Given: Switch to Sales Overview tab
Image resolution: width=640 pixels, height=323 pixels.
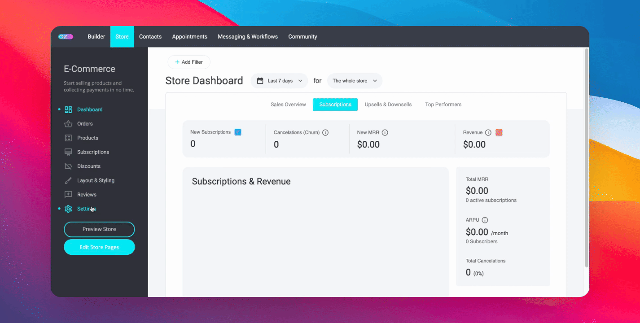Looking at the screenshot, I should [x=288, y=105].
